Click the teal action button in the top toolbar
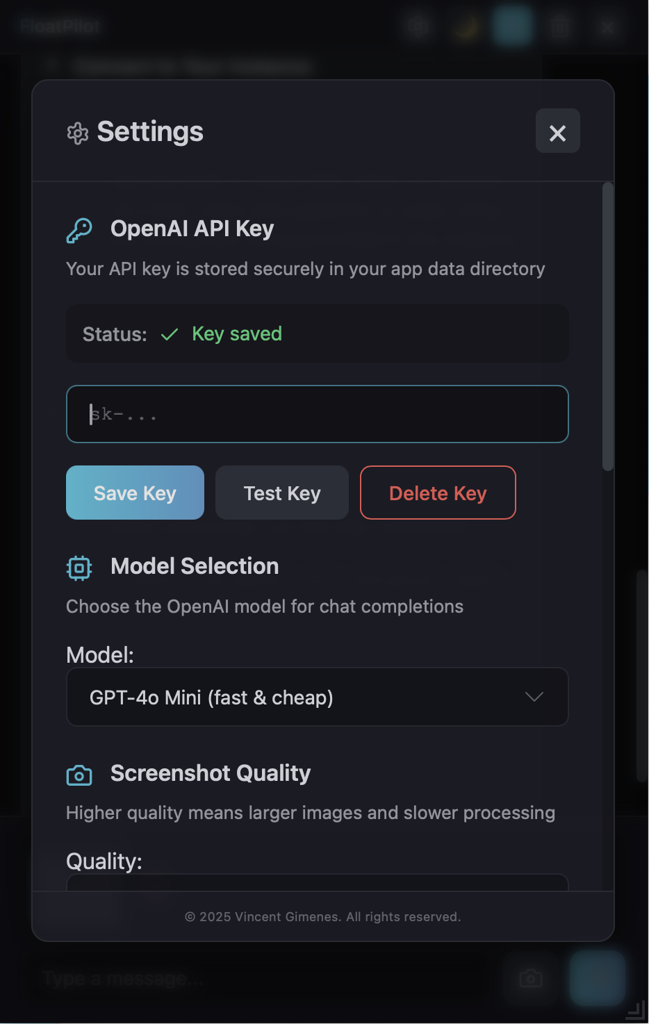This screenshot has height=1024, width=649. tap(512, 26)
